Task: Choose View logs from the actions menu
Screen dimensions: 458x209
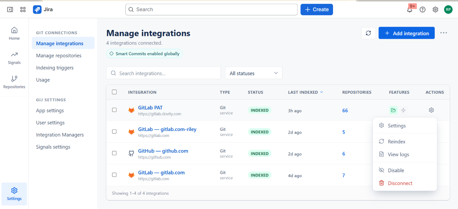Action: (405, 154)
